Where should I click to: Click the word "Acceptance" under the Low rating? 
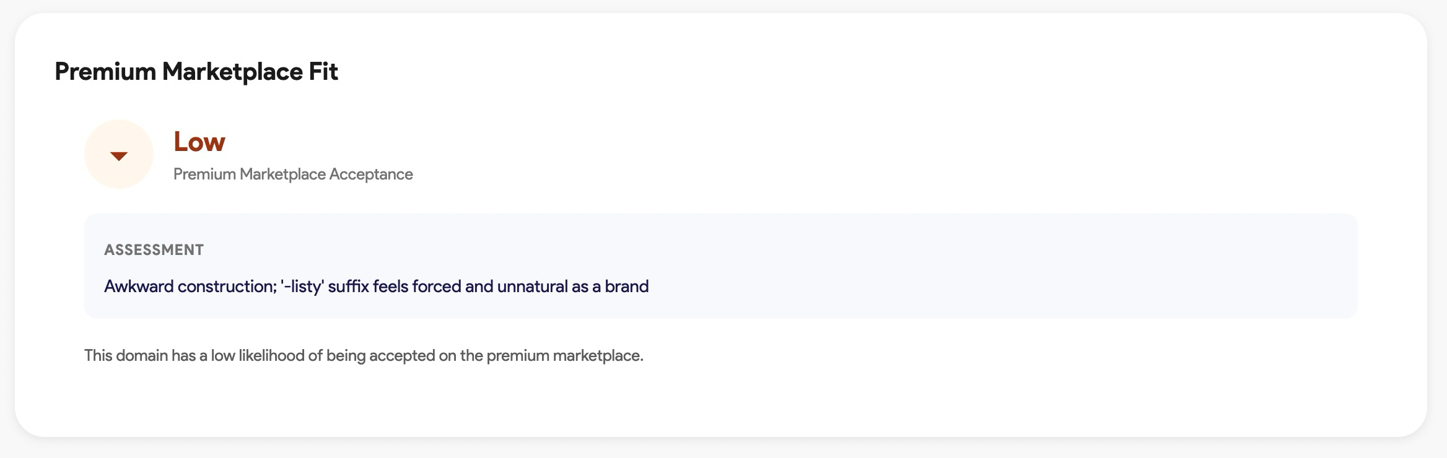pos(371,175)
